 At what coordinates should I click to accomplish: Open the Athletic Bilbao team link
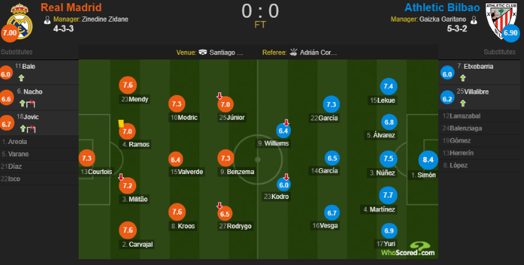tap(441, 7)
